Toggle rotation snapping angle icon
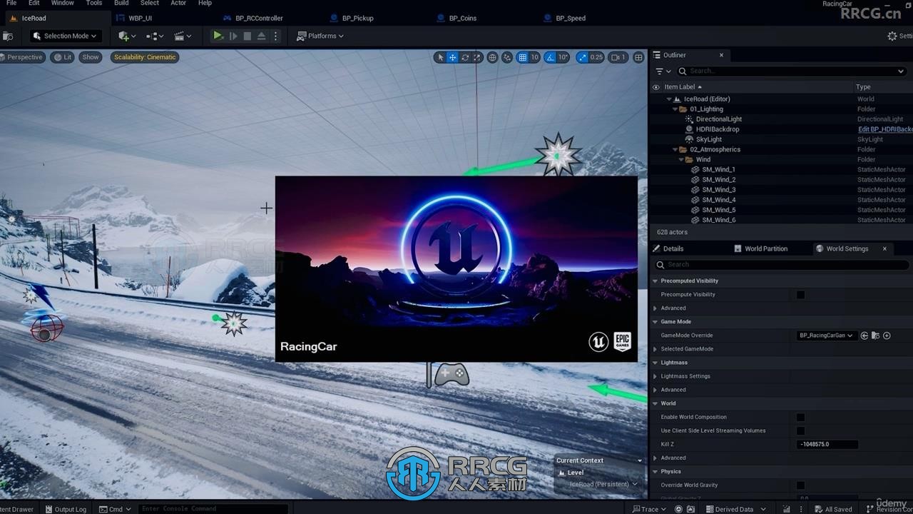Viewport: 913px width, 514px height. (550, 57)
